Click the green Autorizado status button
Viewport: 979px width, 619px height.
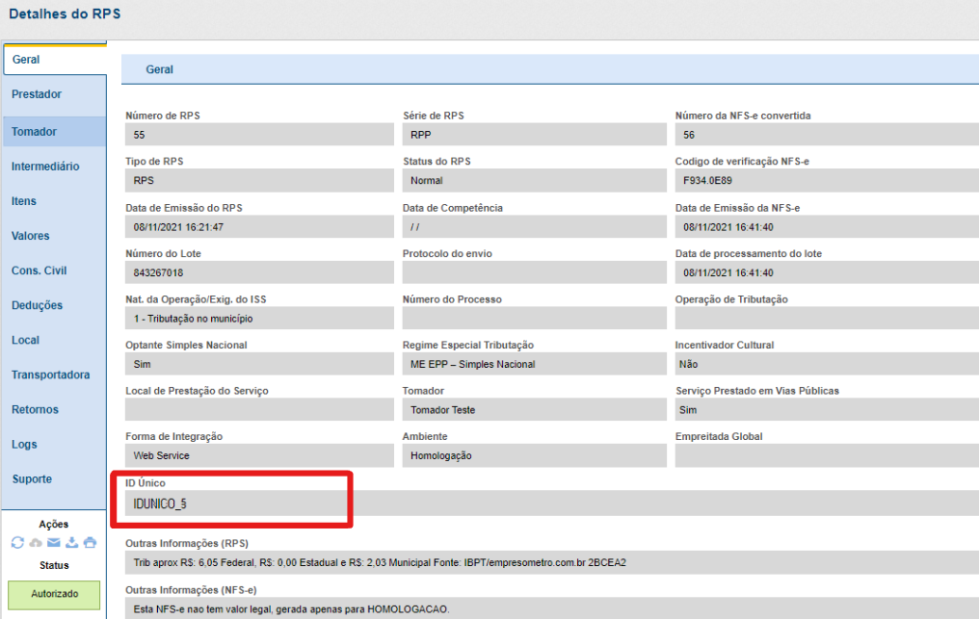point(53,595)
